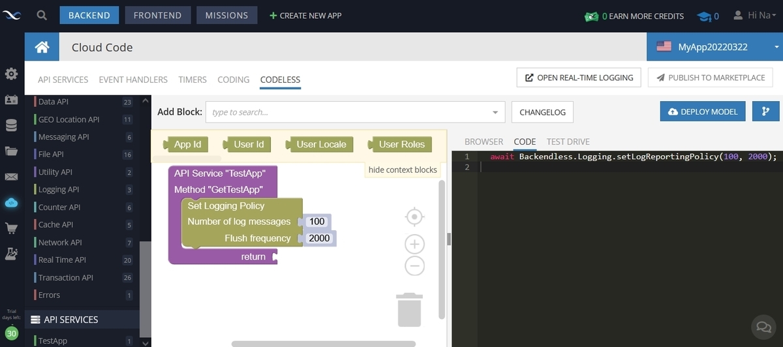
Task: Open the search magnifier icon
Action: (x=42, y=15)
